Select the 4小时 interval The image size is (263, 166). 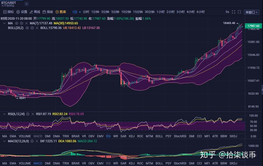point(191,12)
